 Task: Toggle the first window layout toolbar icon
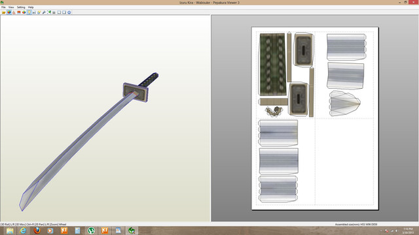(x=59, y=12)
